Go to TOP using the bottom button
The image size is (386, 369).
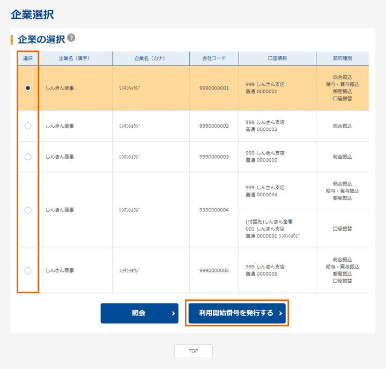click(x=193, y=351)
